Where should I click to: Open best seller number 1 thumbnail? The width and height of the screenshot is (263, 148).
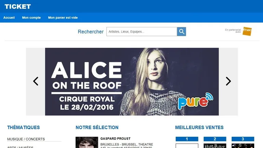187,146
